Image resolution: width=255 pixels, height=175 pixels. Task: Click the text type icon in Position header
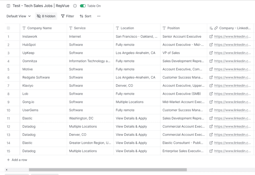click(164, 28)
